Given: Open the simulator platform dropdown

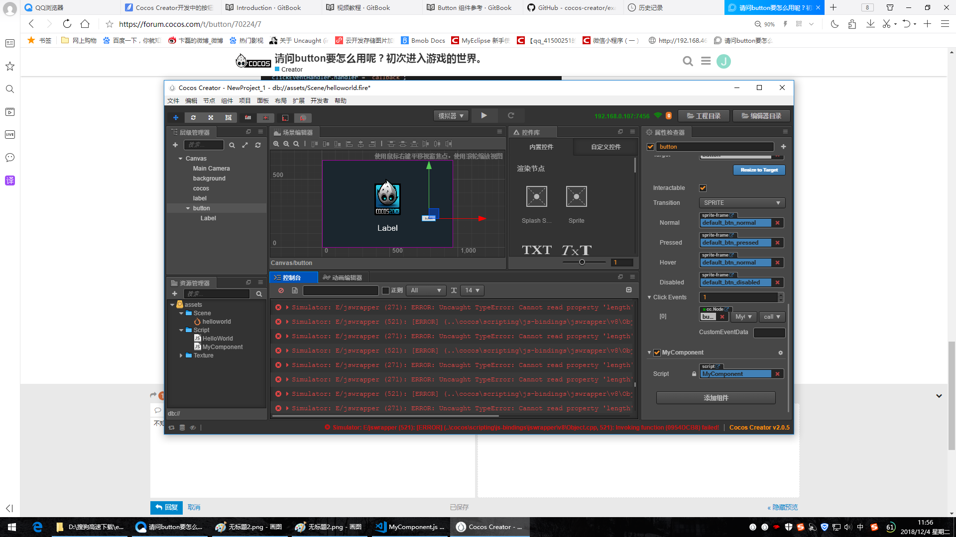Looking at the screenshot, I should (451, 116).
